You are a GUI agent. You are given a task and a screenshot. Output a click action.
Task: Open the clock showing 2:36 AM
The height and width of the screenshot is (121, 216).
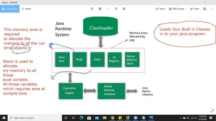(x=202, y=118)
